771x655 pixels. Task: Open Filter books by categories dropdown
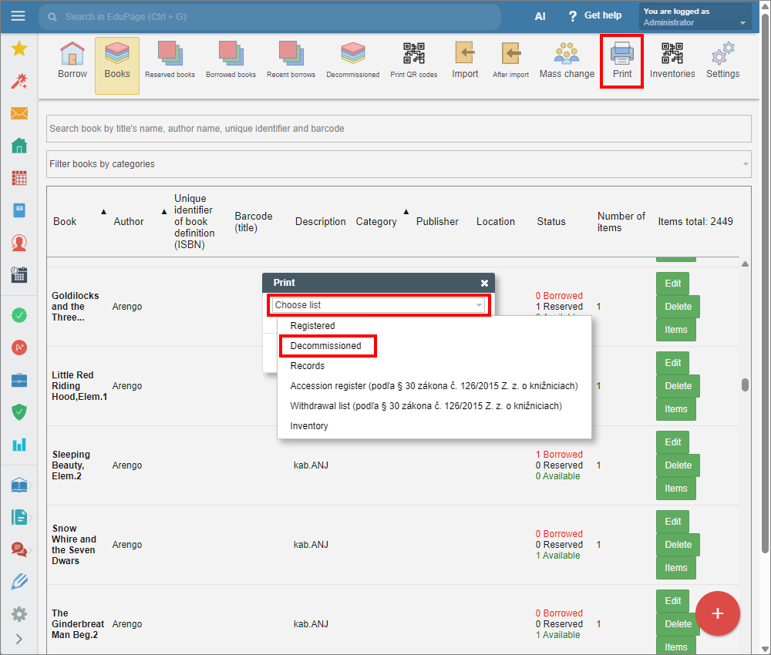click(x=399, y=164)
